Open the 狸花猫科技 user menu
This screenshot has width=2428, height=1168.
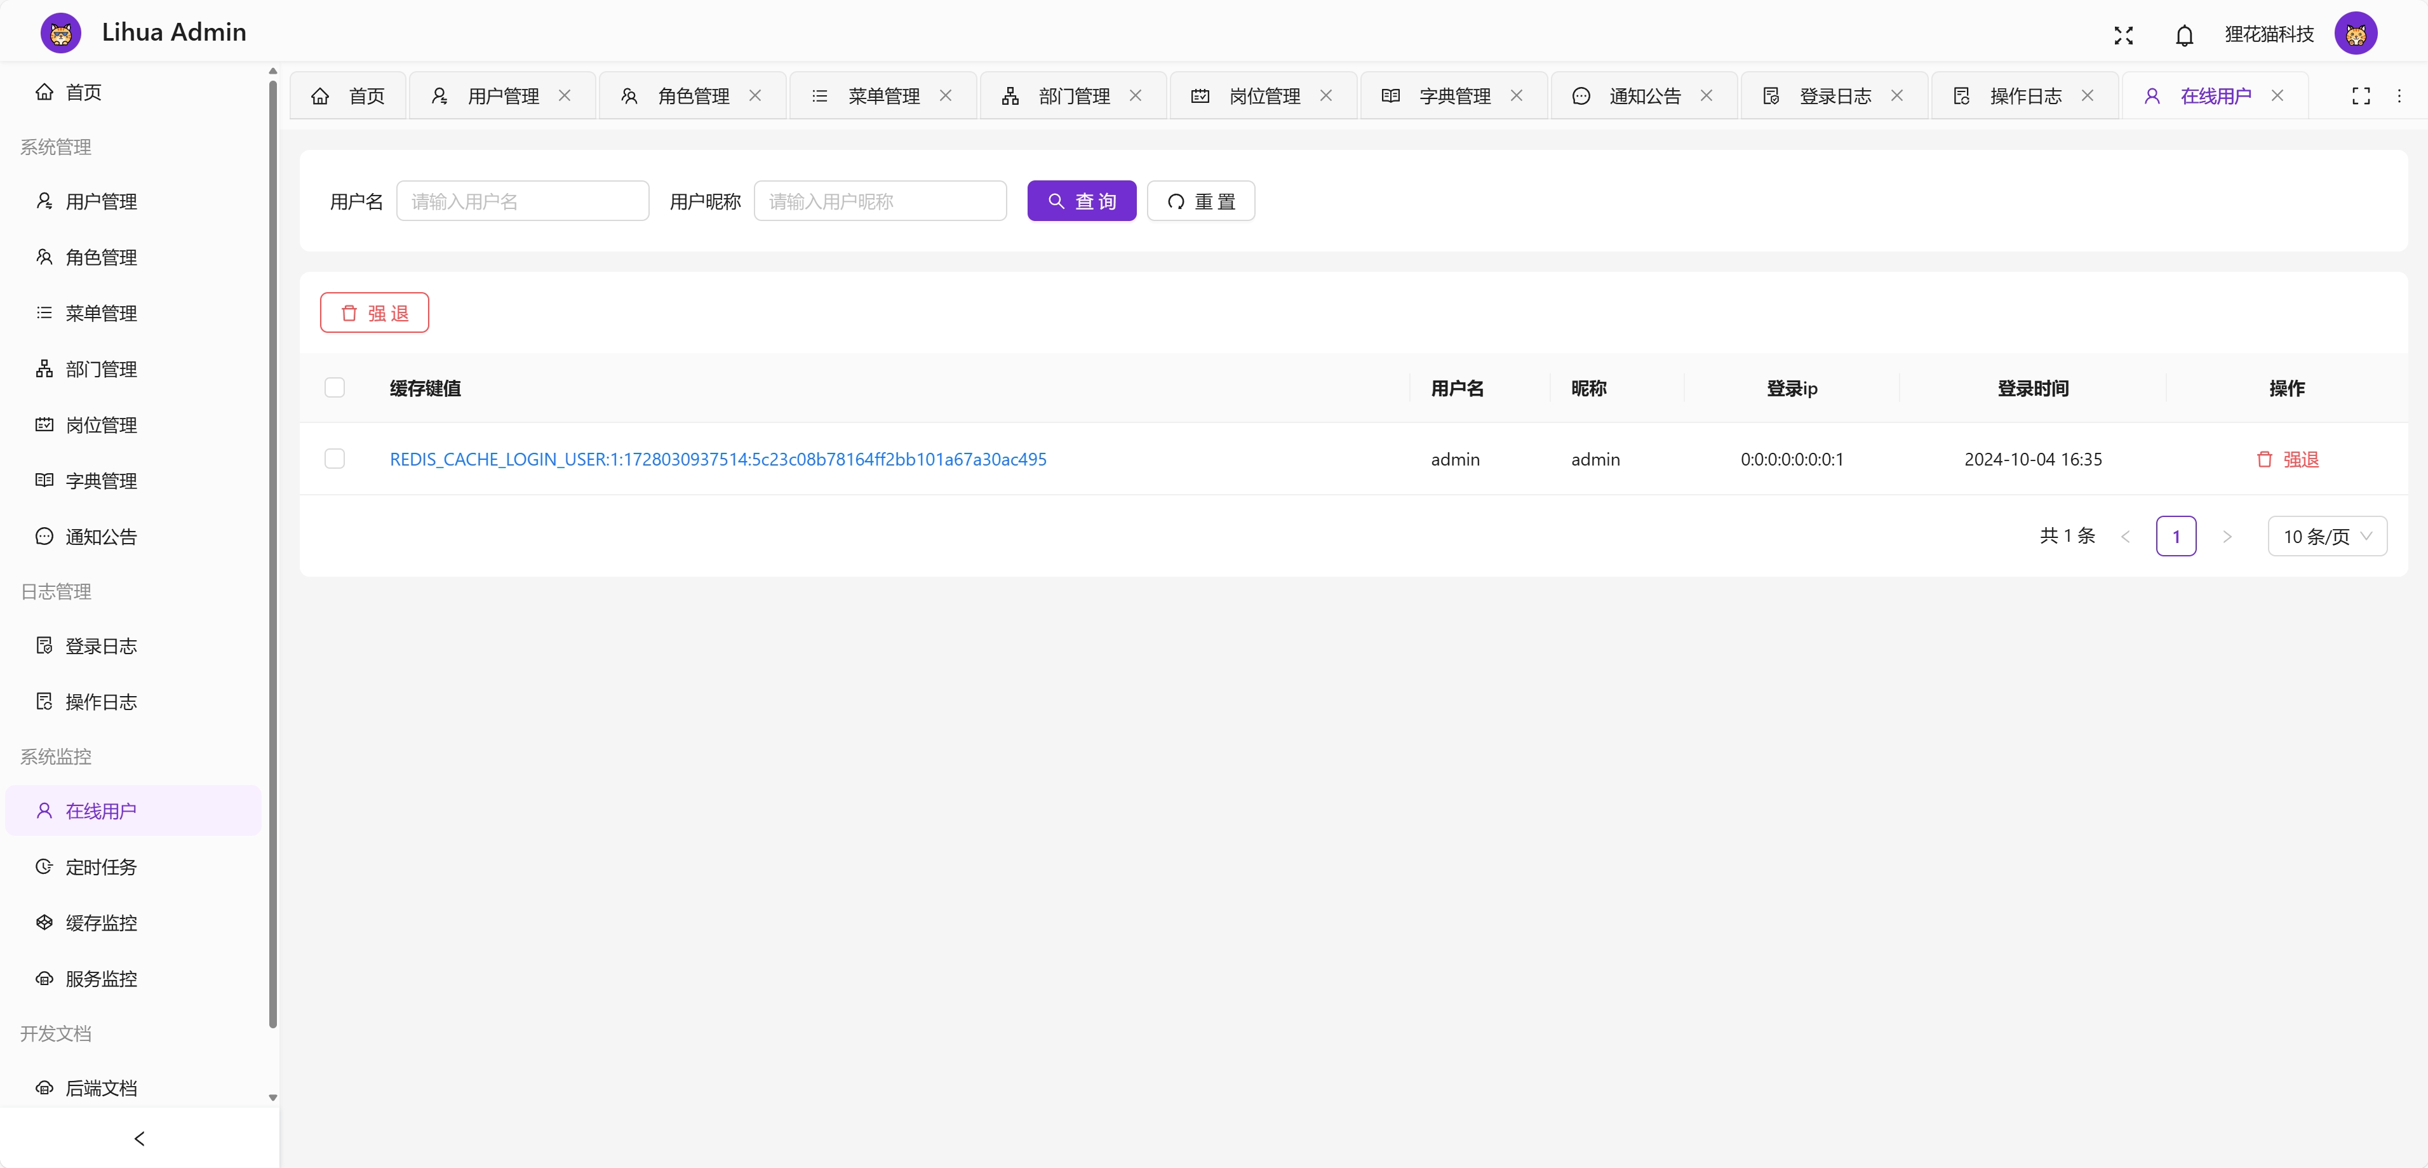tap(2269, 34)
